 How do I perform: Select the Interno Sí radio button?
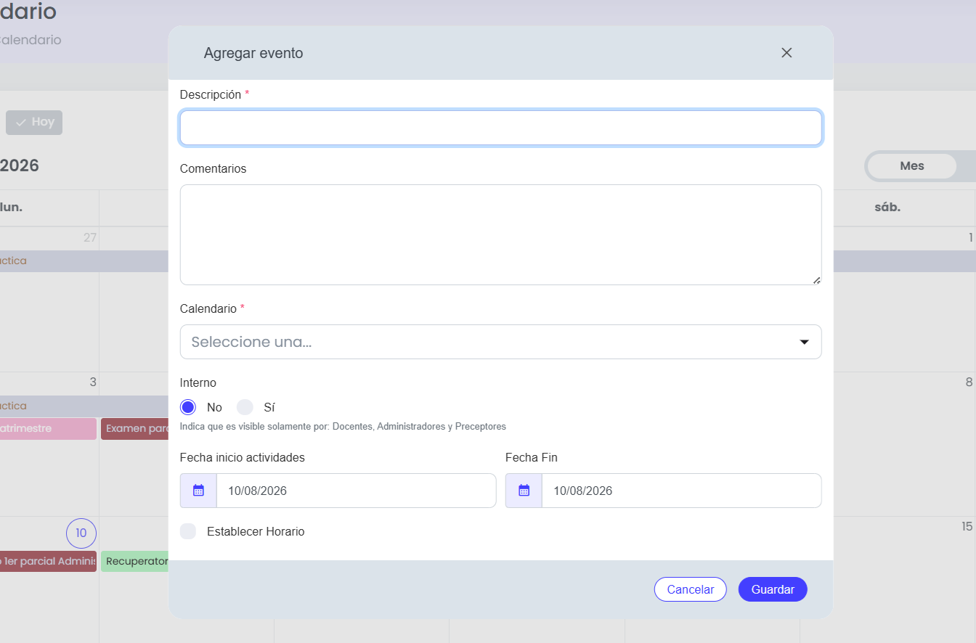pyautogui.click(x=245, y=407)
